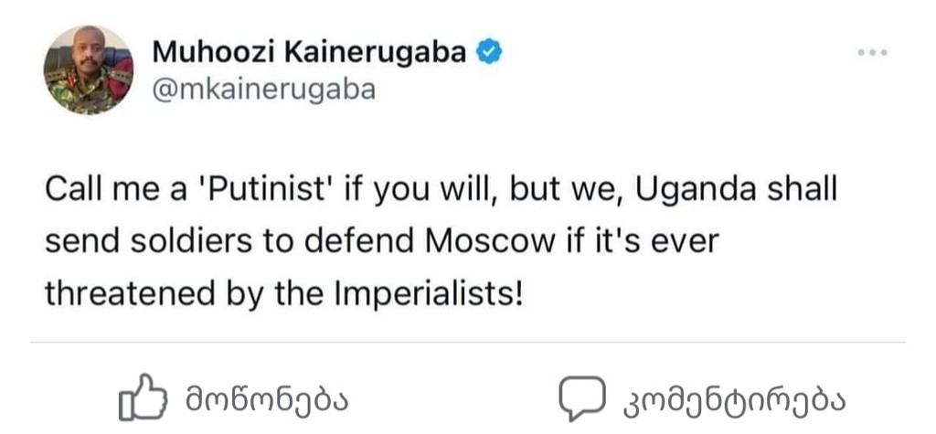The width and height of the screenshot is (936, 434).
Task: Open Muhoozi Kainerugaba's profile avatar
Action: coord(89,69)
